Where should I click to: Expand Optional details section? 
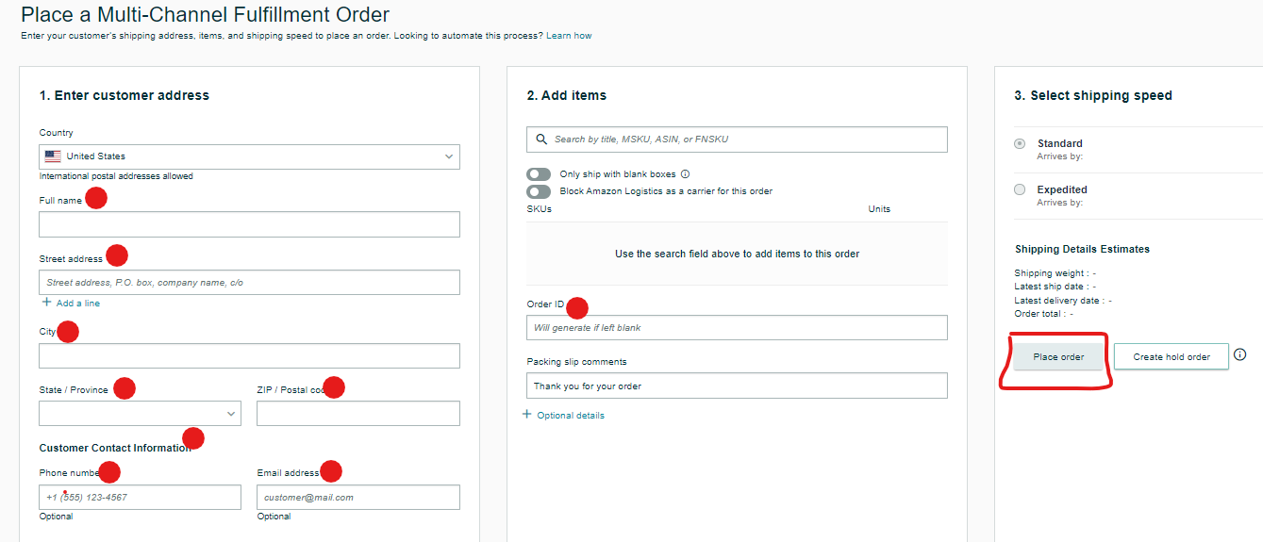click(x=571, y=416)
